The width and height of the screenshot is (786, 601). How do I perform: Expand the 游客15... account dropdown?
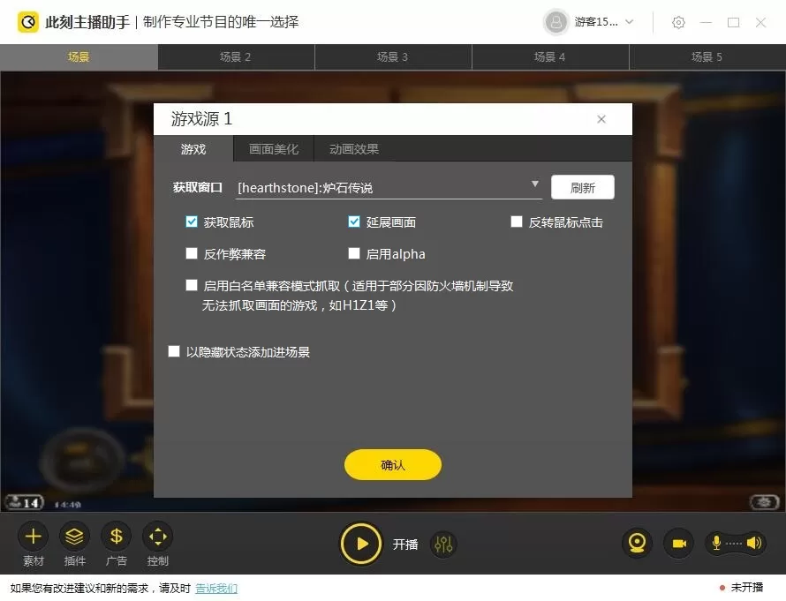(630, 22)
